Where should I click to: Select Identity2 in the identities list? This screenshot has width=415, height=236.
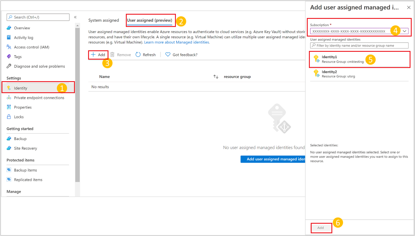click(359, 74)
